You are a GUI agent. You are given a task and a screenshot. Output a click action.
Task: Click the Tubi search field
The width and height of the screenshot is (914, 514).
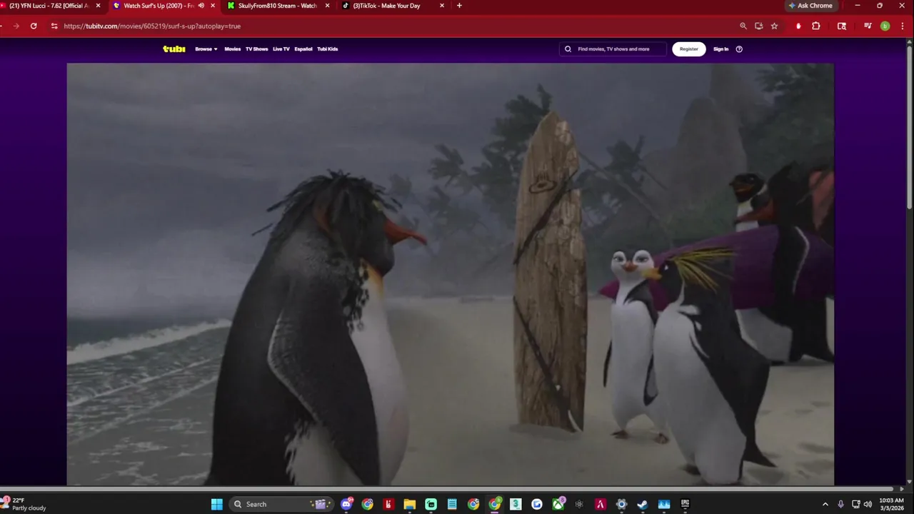[x=613, y=49]
